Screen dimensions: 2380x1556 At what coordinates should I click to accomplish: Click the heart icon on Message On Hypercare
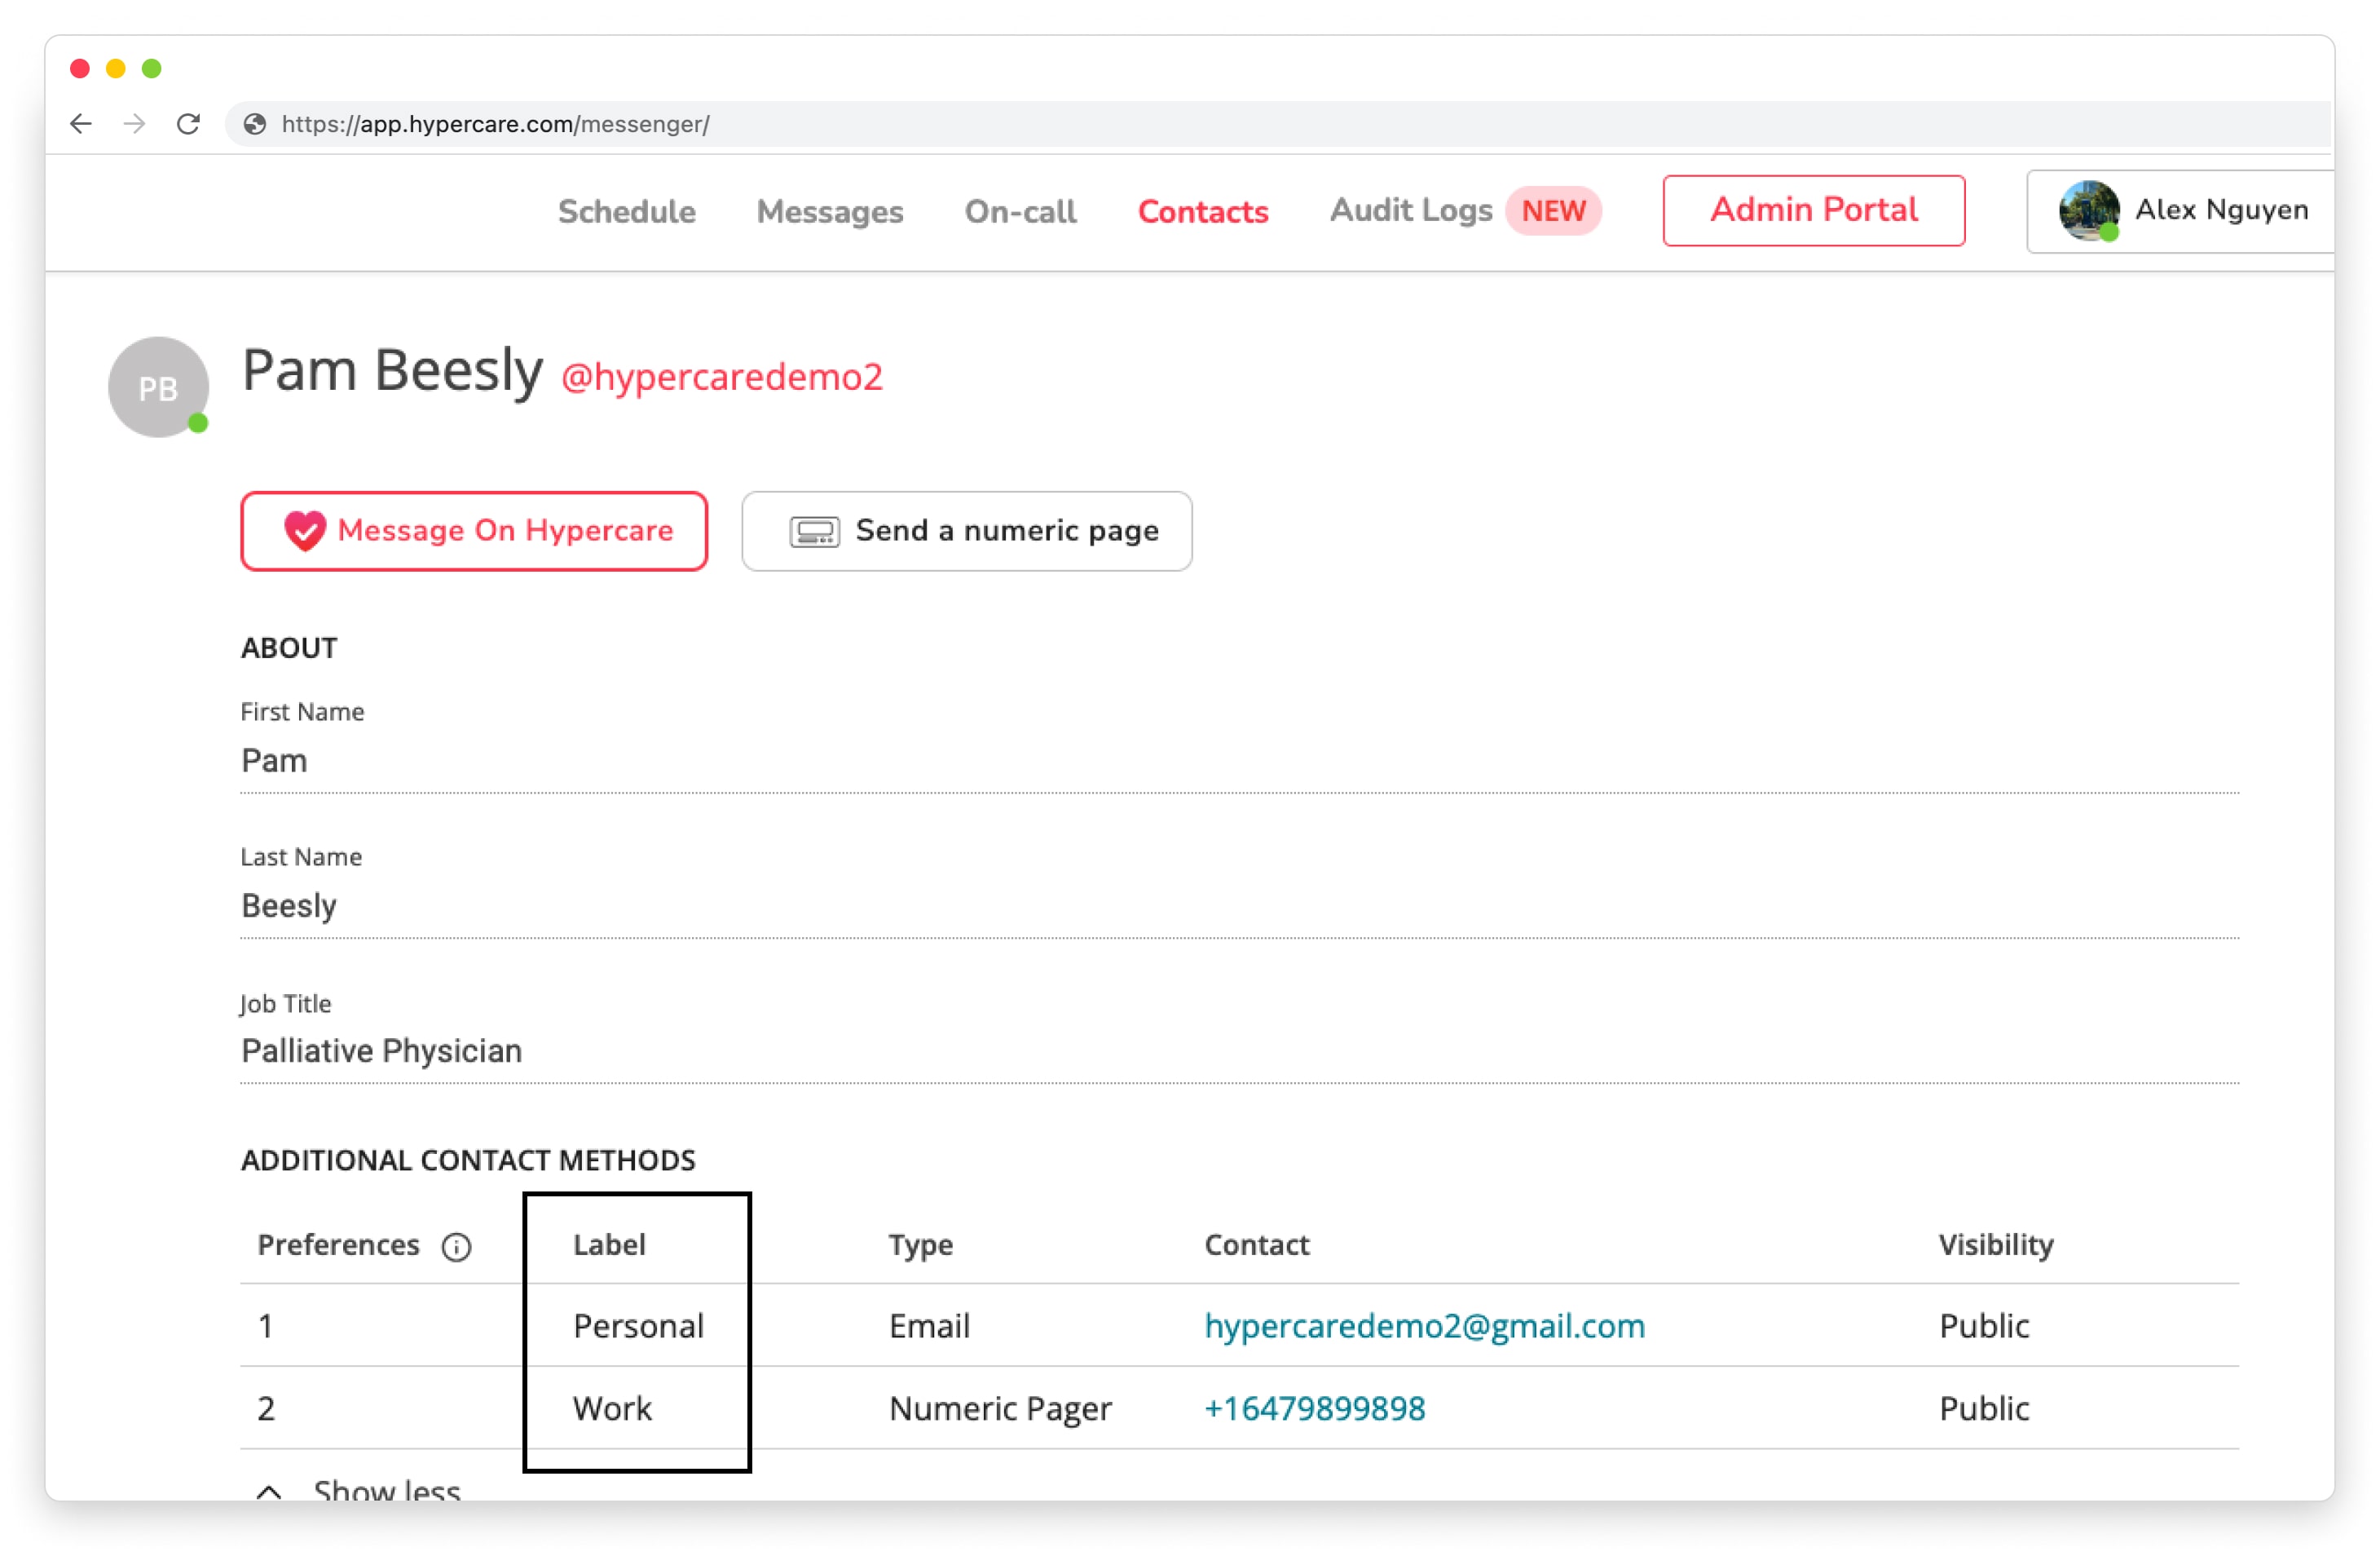(x=304, y=530)
